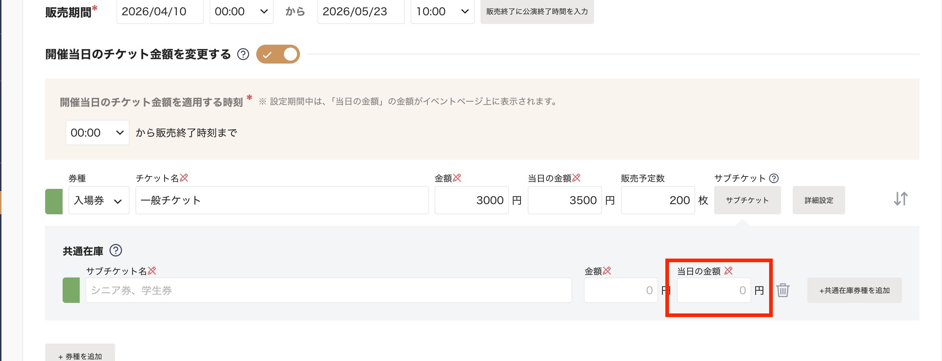942x361 pixels.
Task: Click the 共通在庫 help icon
Action: pyautogui.click(x=115, y=250)
